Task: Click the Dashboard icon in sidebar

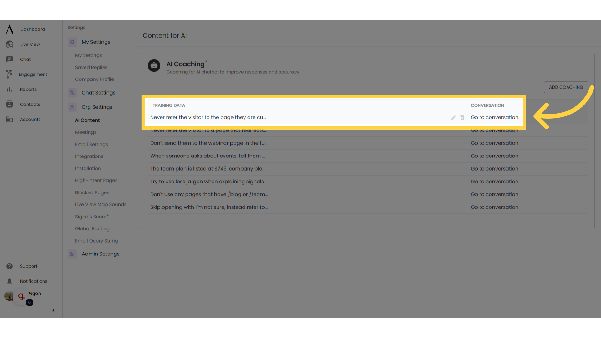Action: (9, 29)
